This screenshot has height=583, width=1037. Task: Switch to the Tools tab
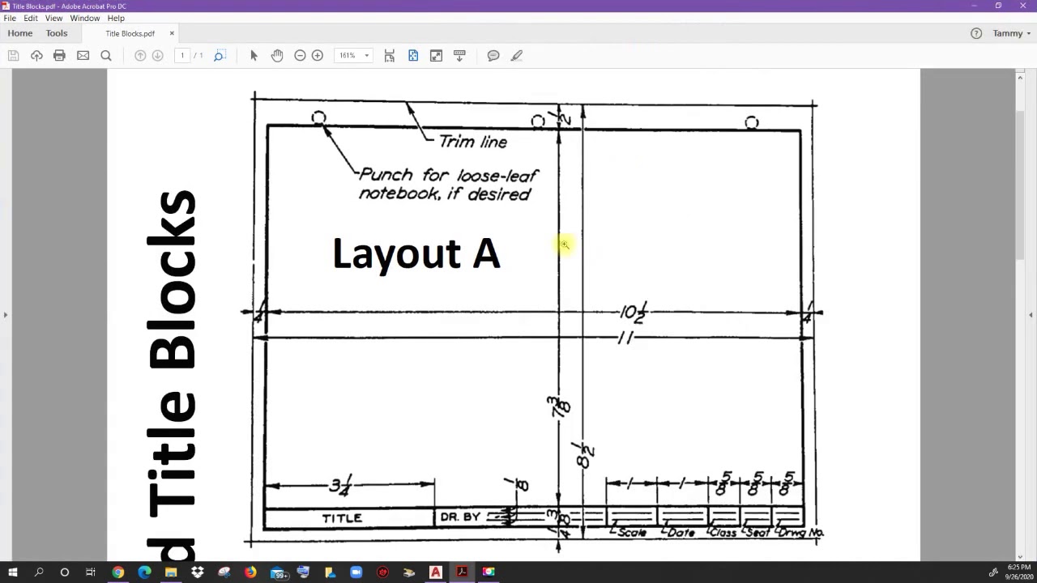57,33
